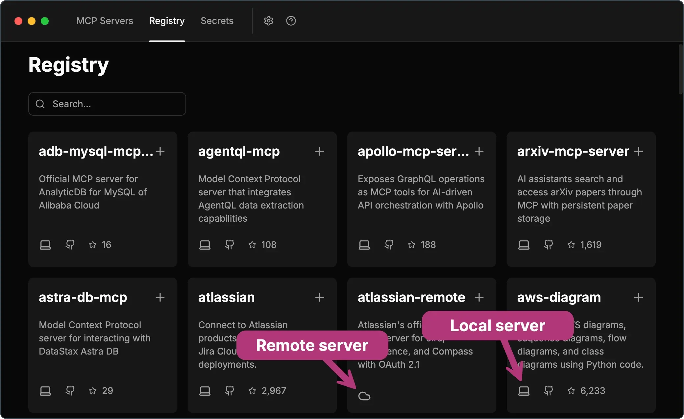684x419 pixels.
Task: Click the GitHub icon on atlassian card
Action: [x=229, y=391]
